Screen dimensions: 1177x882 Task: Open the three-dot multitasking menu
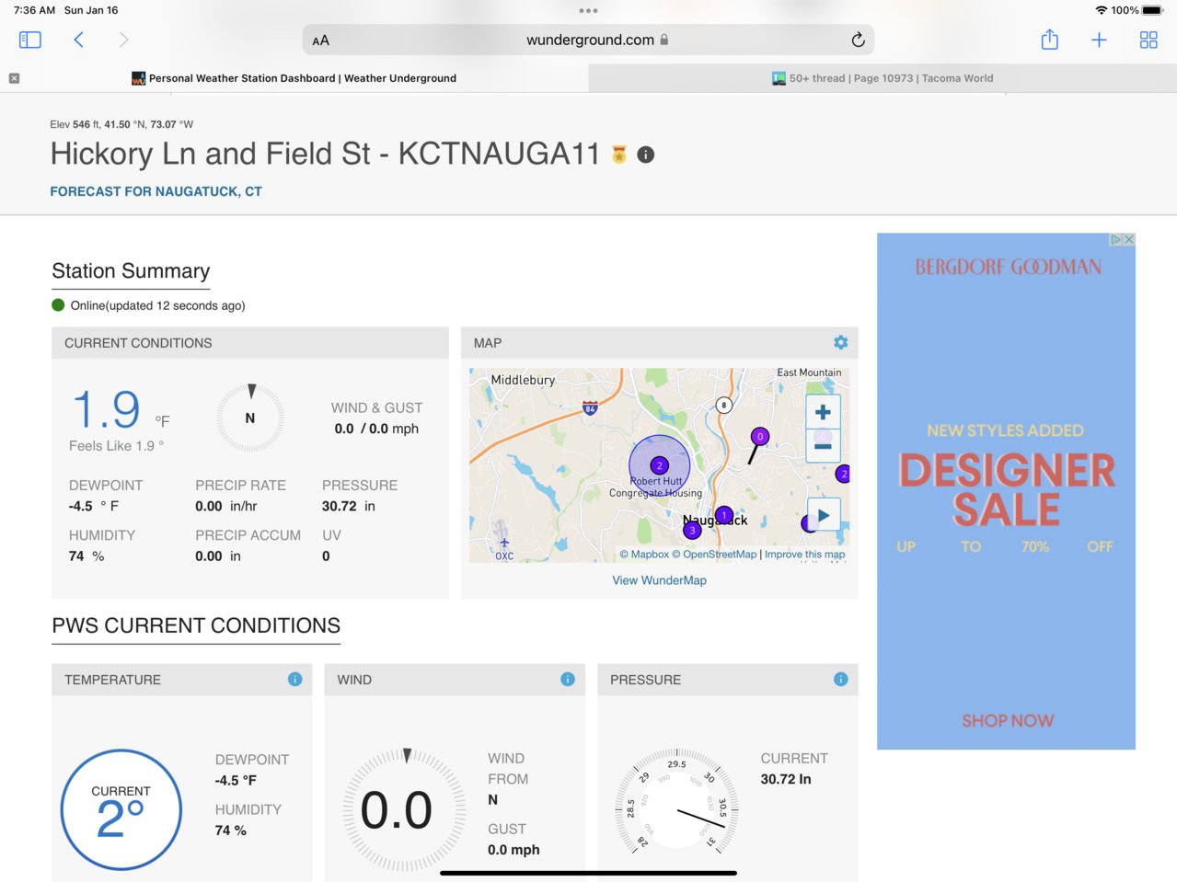(x=588, y=11)
